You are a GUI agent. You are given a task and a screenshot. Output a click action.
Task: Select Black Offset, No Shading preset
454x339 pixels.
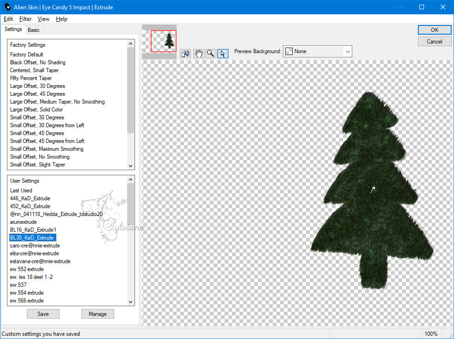(x=37, y=62)
